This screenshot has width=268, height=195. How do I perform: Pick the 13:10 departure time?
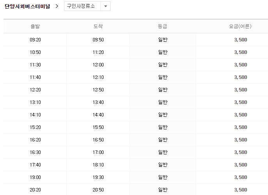pos(35,102)
